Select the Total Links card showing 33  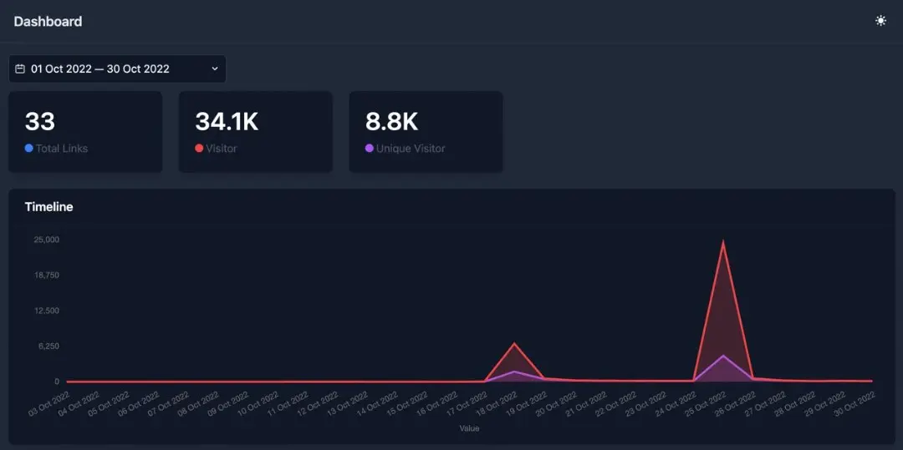(x=85, y=132)
